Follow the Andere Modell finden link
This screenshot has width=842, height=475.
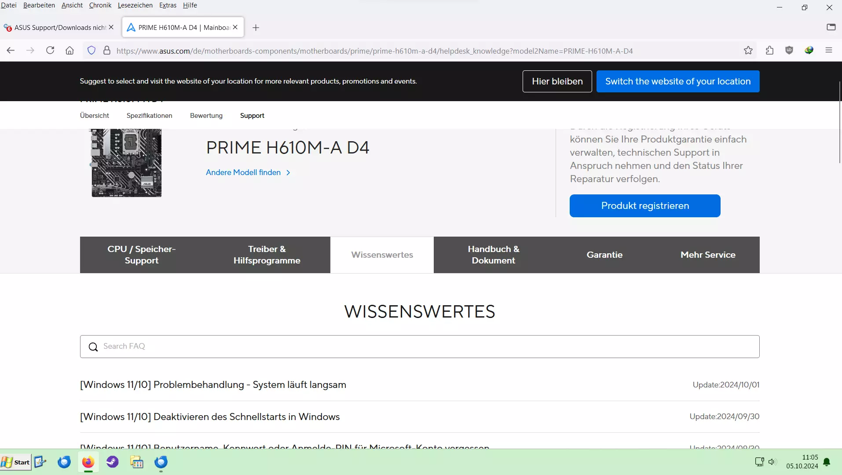pos(248,172)
